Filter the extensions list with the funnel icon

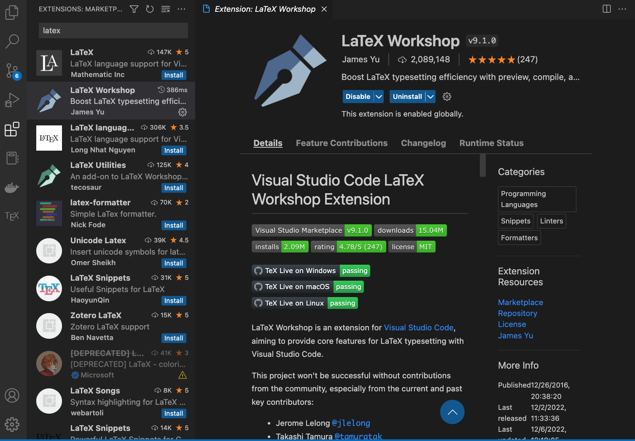[x=134, y=9]
